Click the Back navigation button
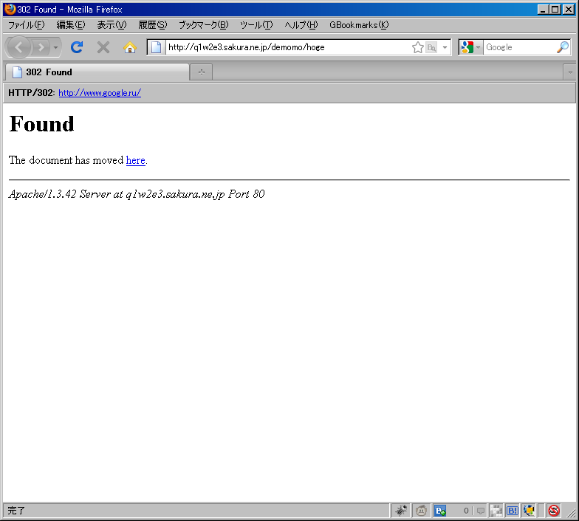 point(18,47)
